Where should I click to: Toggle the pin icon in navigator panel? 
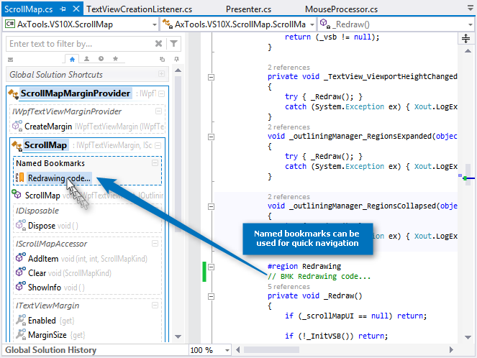click(x=176, y=59)
